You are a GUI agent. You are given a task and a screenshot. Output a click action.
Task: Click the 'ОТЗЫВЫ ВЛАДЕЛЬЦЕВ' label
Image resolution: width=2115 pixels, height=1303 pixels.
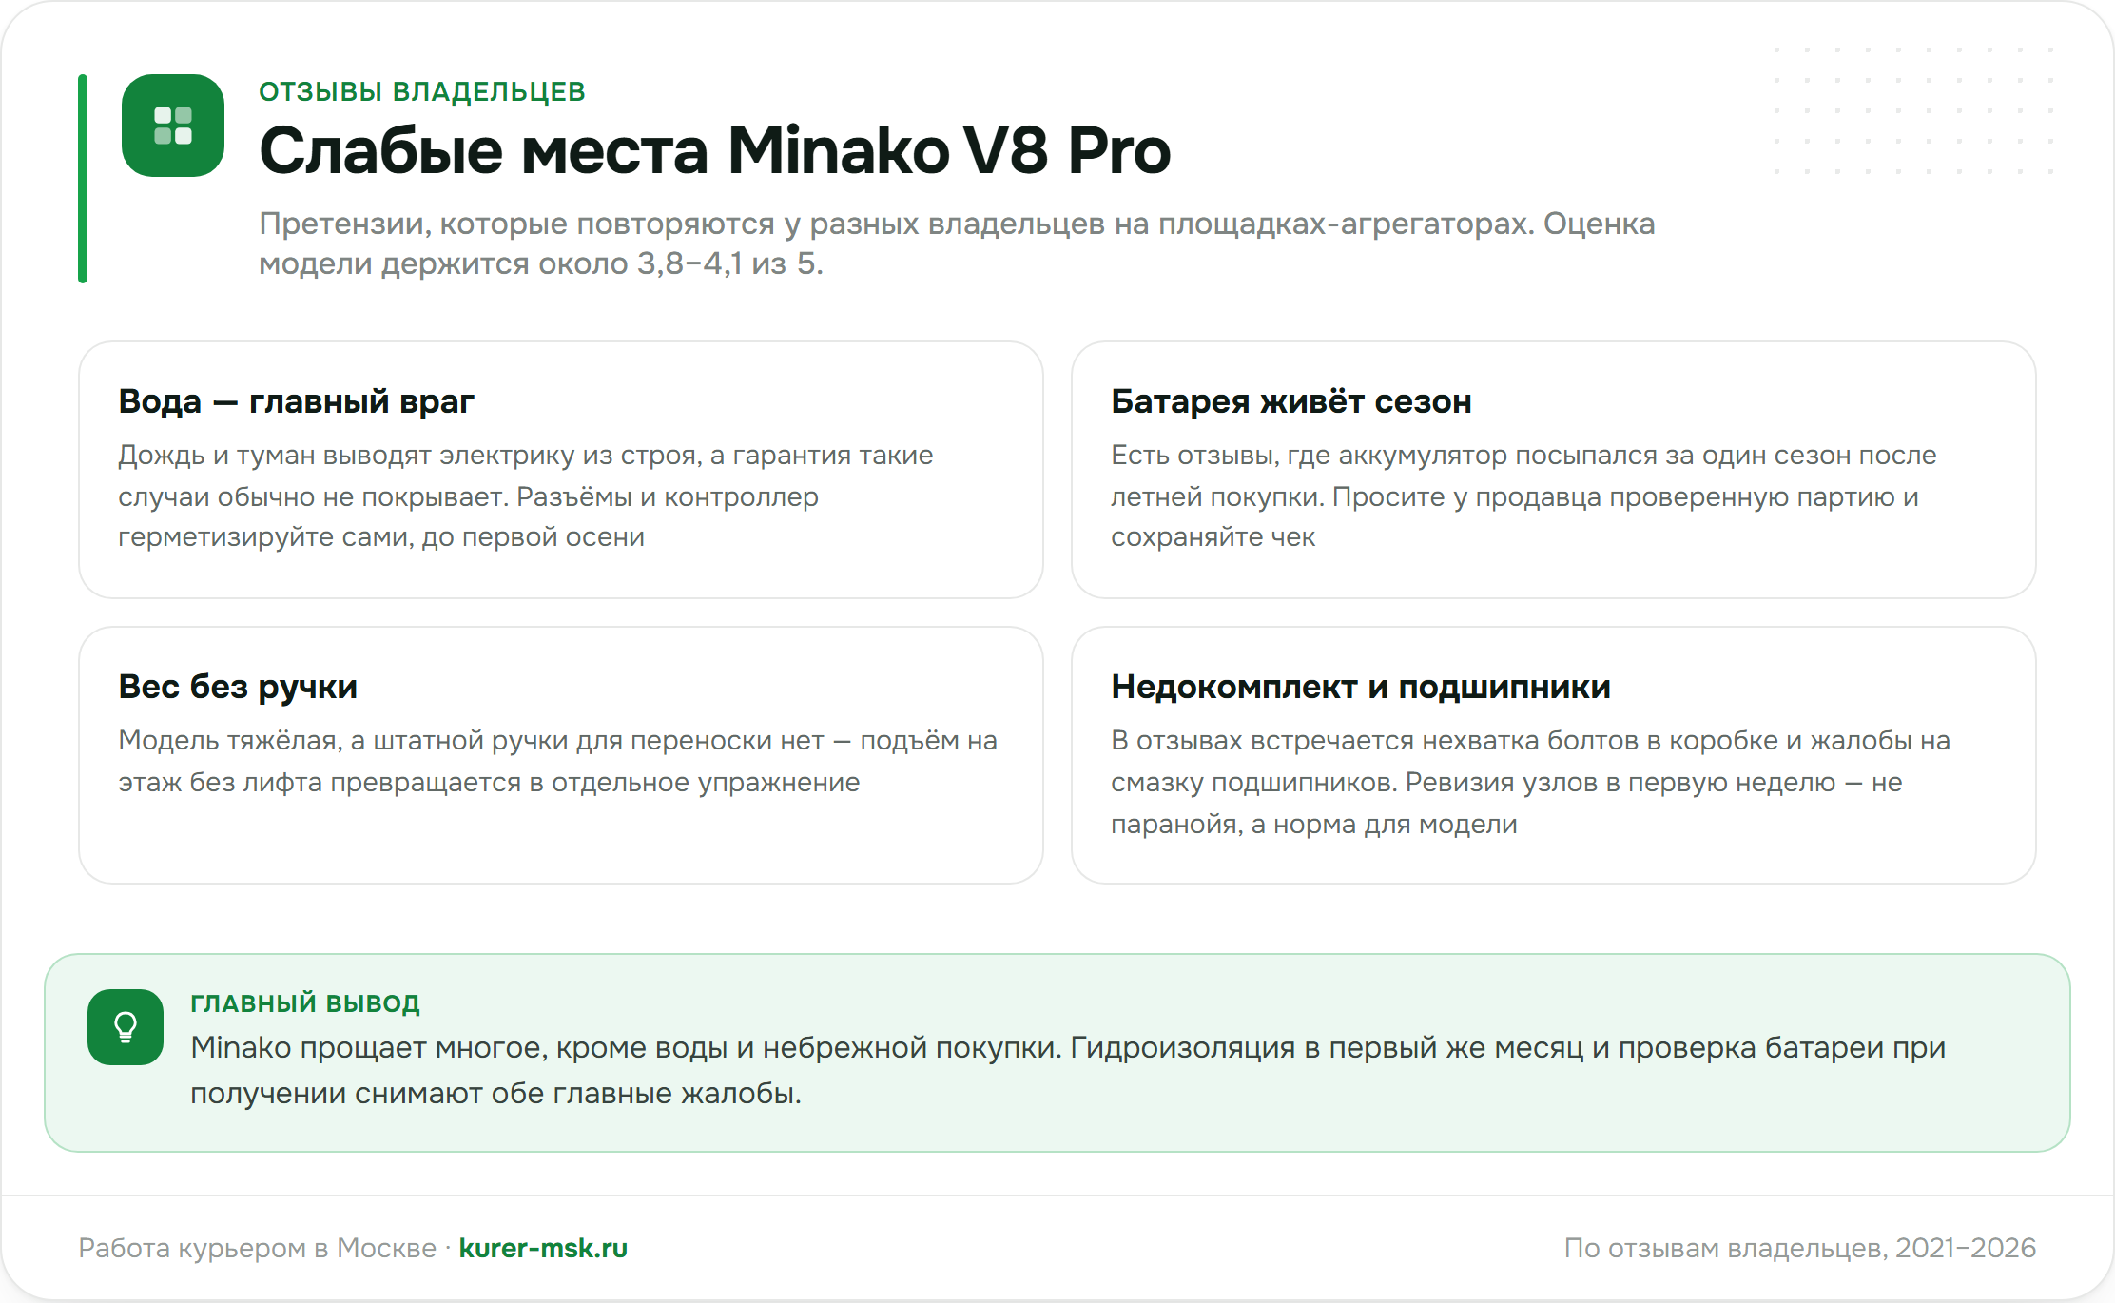click(x=422, y=91)
